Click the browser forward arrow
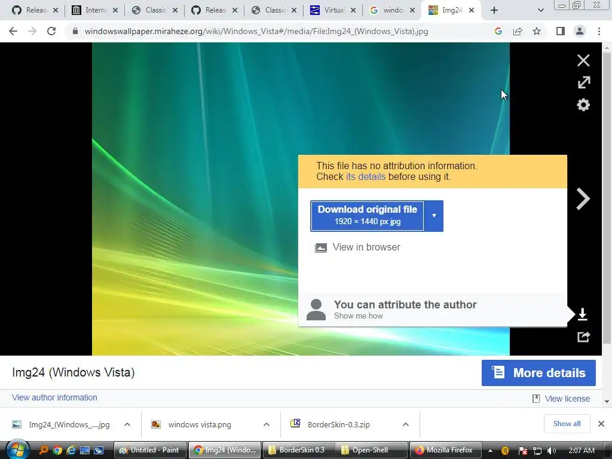This screenshot has width=612, height=459. (32, 31)
